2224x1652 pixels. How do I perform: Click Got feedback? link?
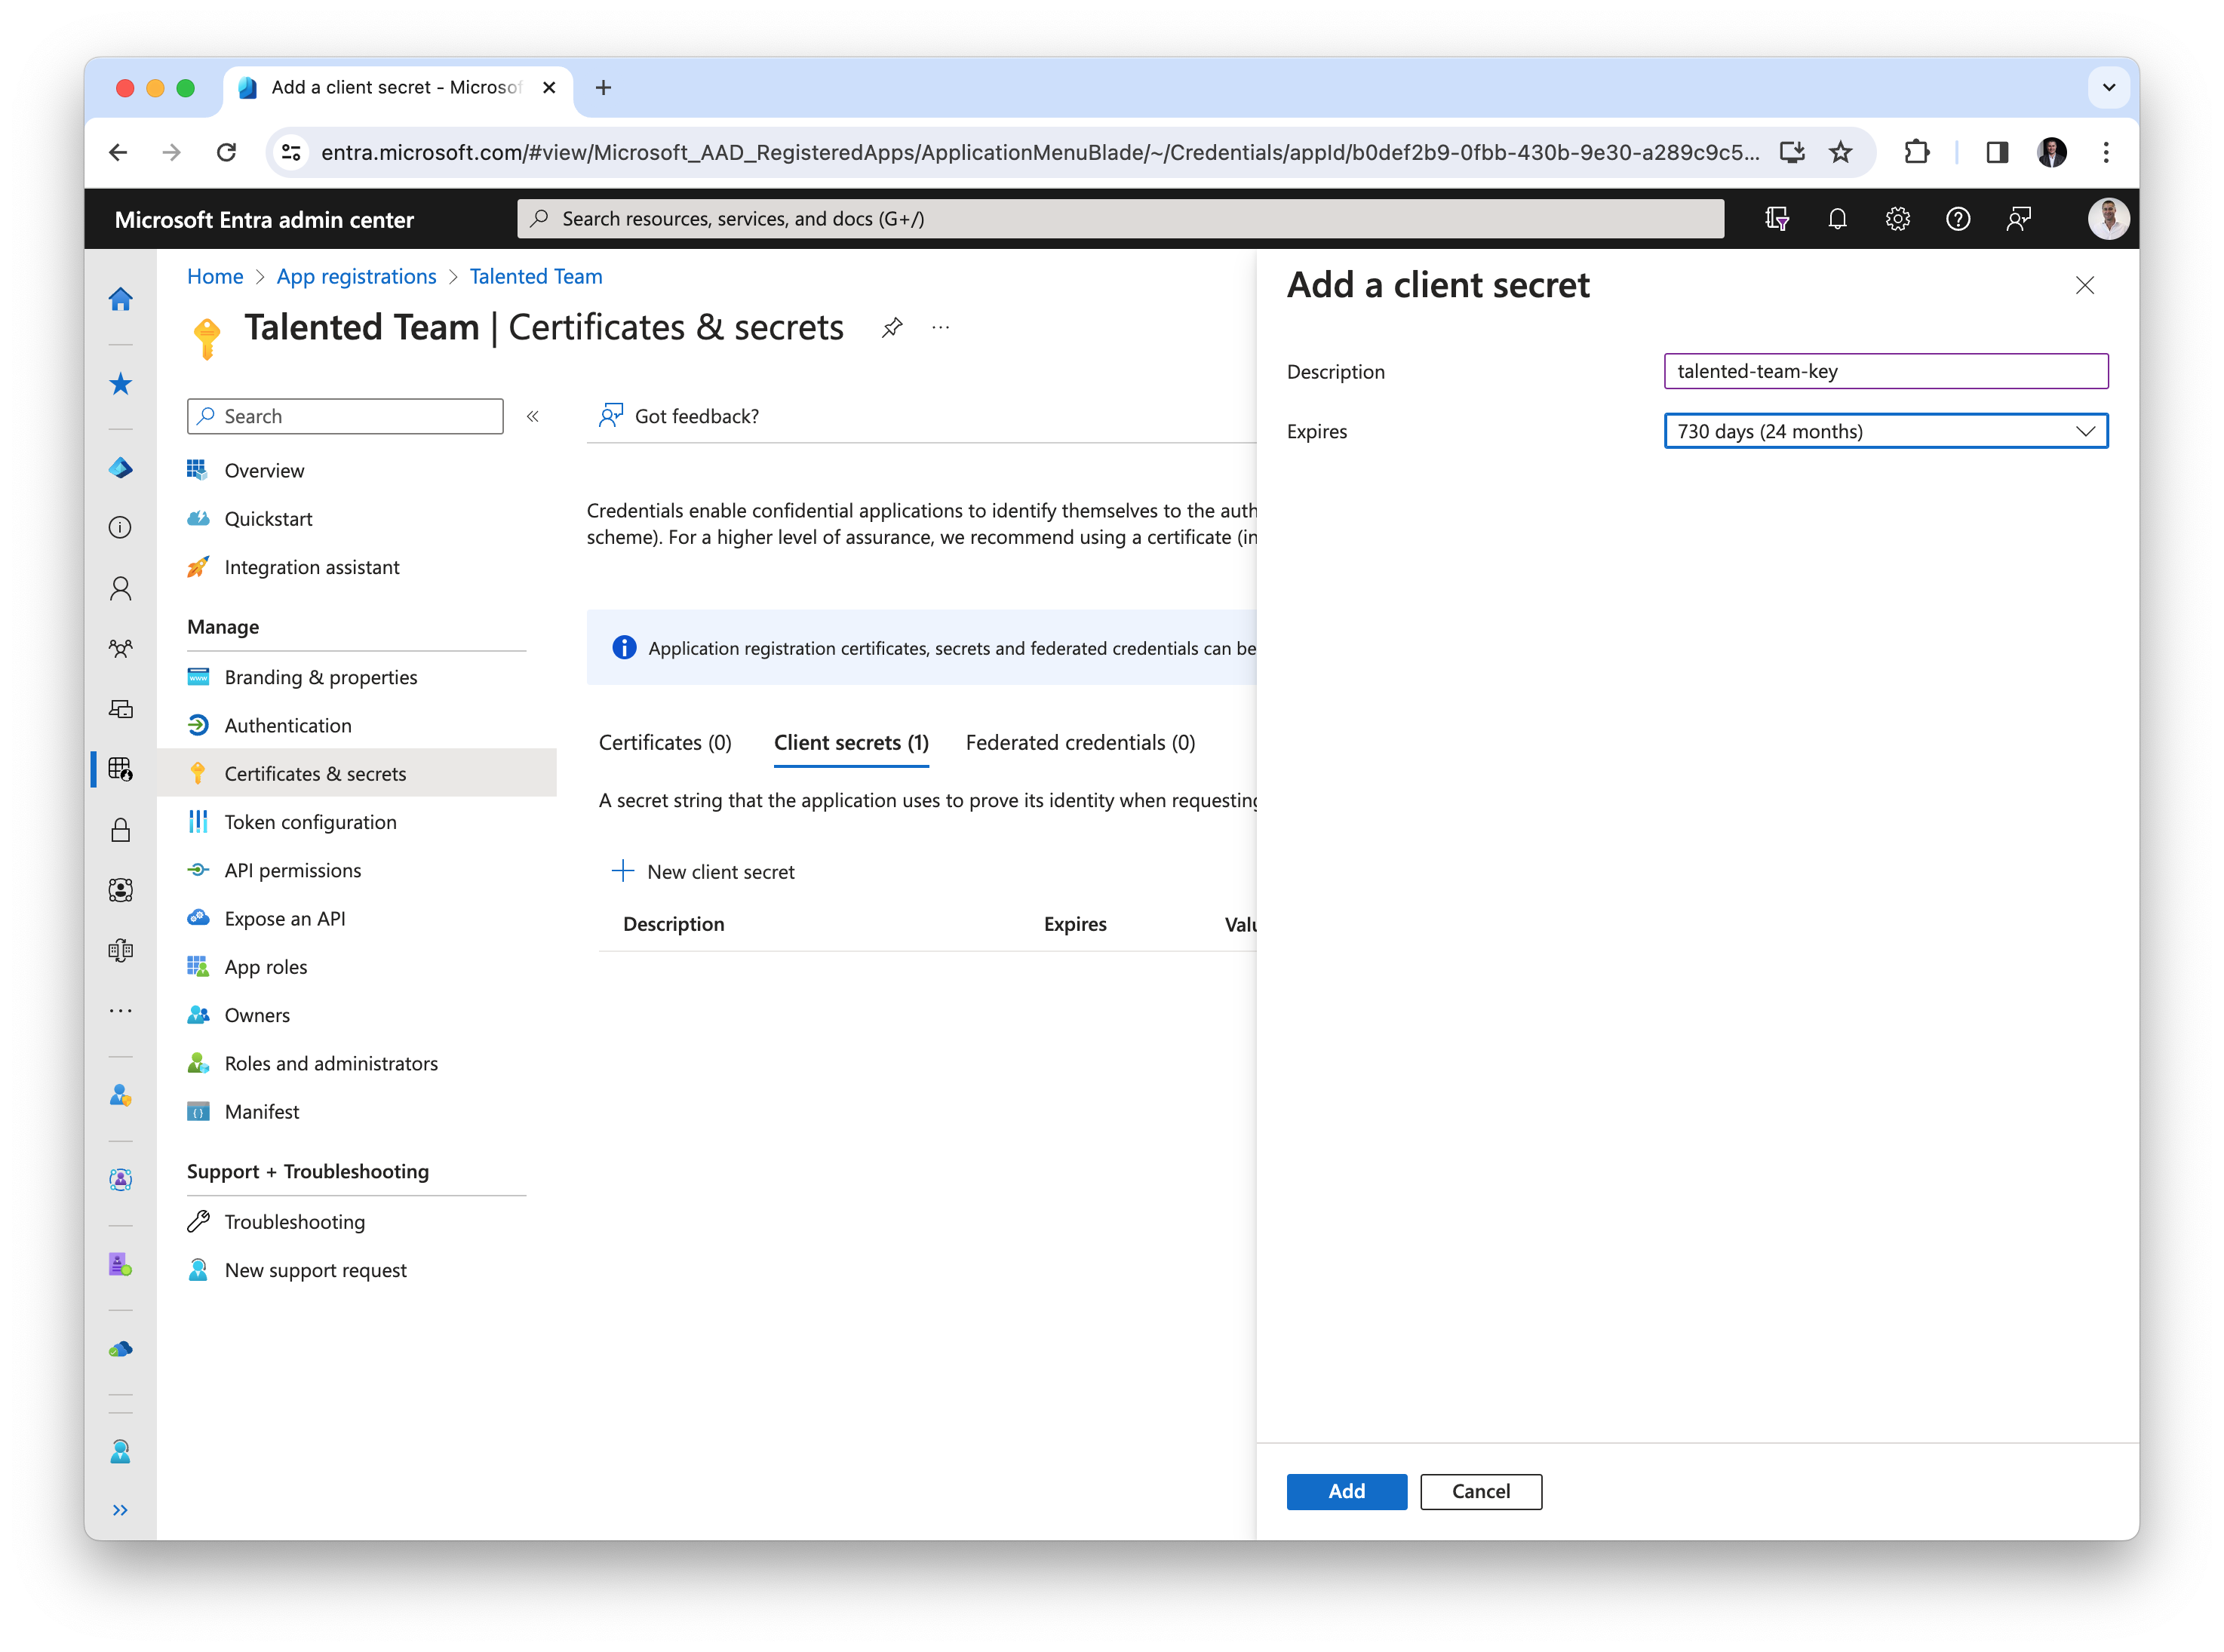point(679,416)
